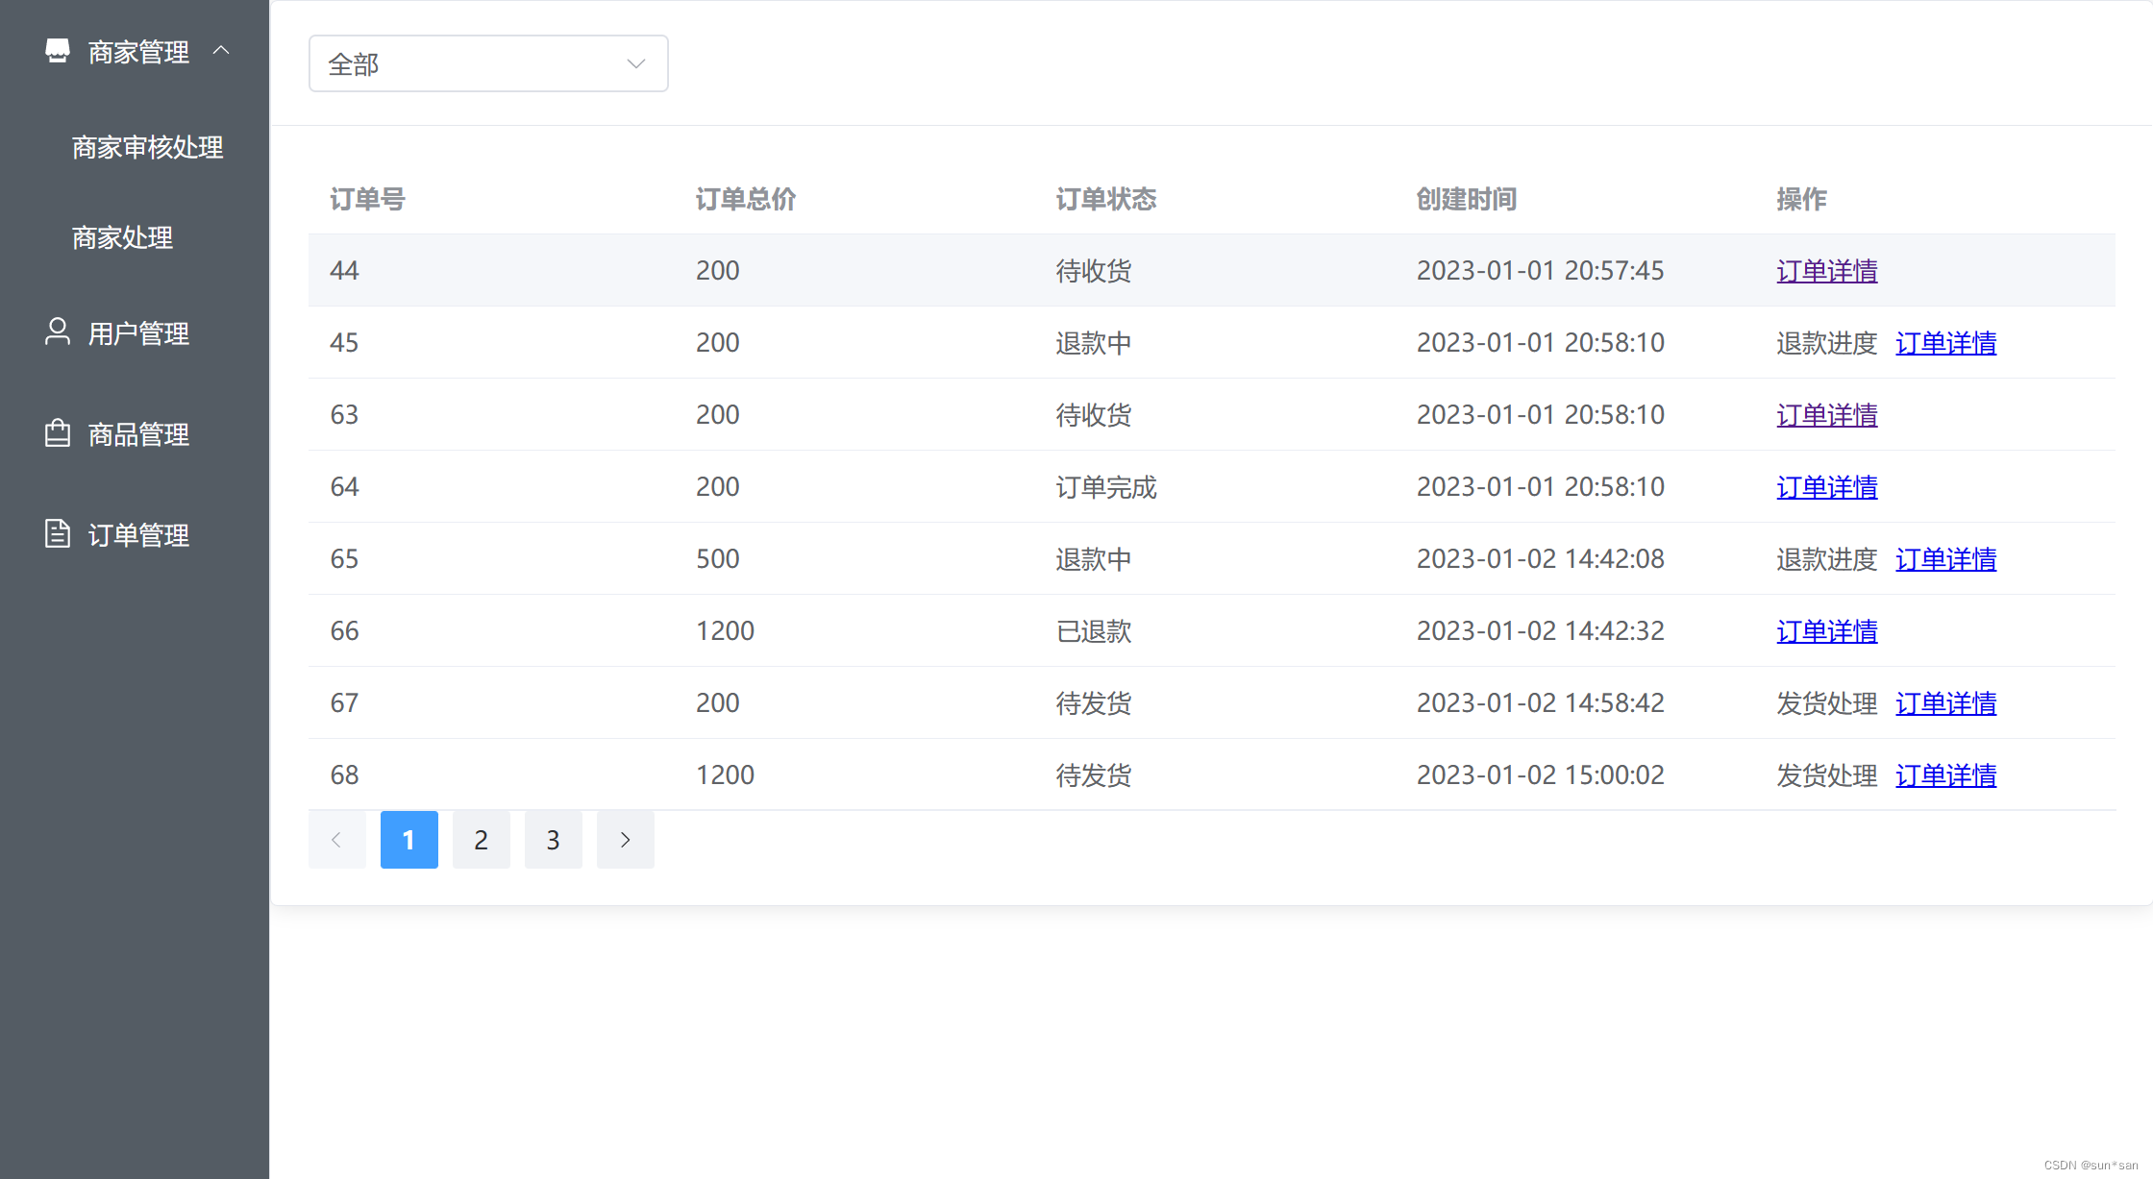Click the previous page arrow in pagination

tap(336, 840)
